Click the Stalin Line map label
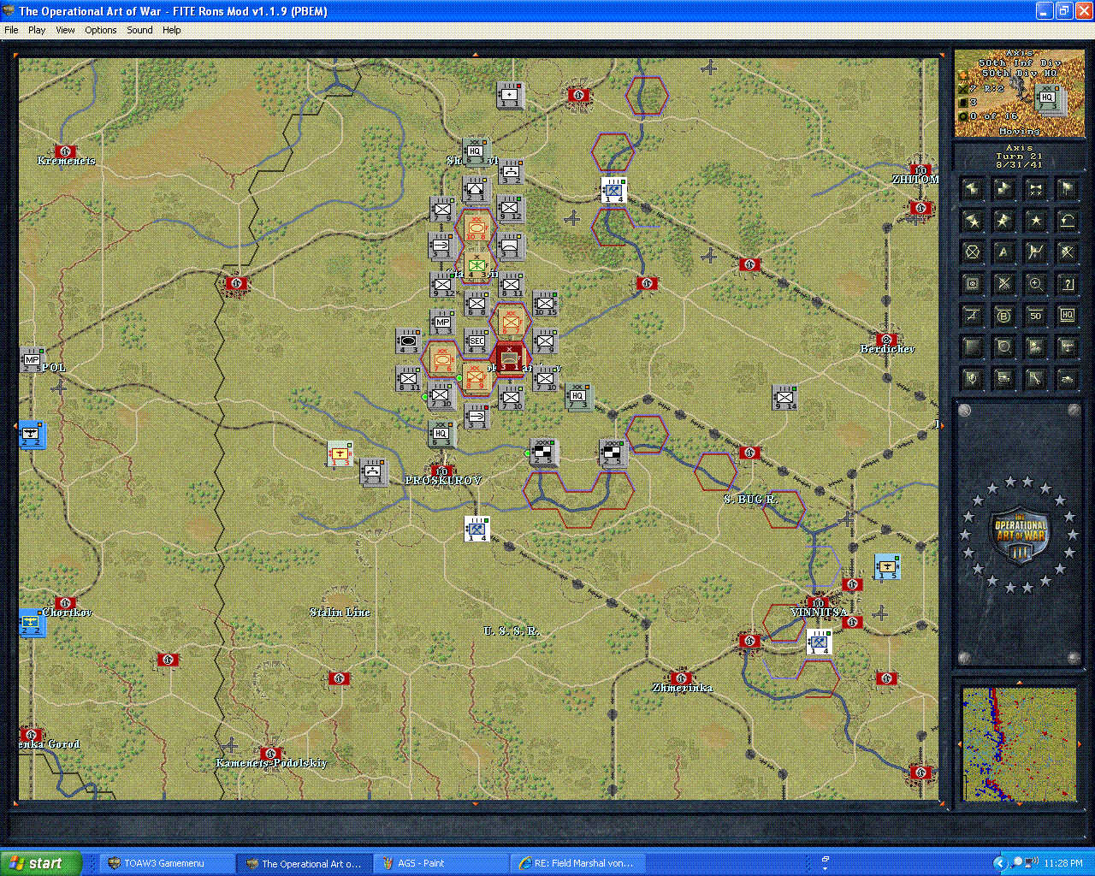 (x=340, y=612)
